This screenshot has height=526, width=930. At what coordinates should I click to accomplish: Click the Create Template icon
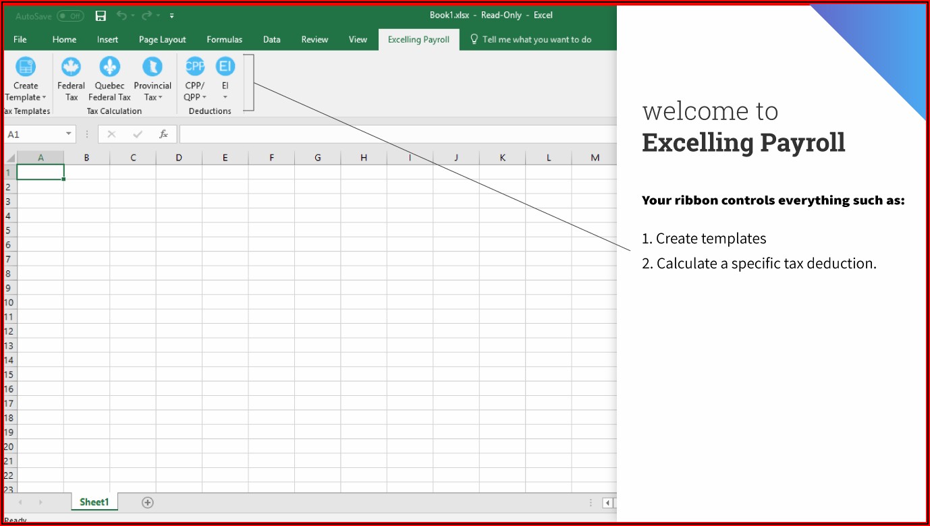tap(26, 67)
